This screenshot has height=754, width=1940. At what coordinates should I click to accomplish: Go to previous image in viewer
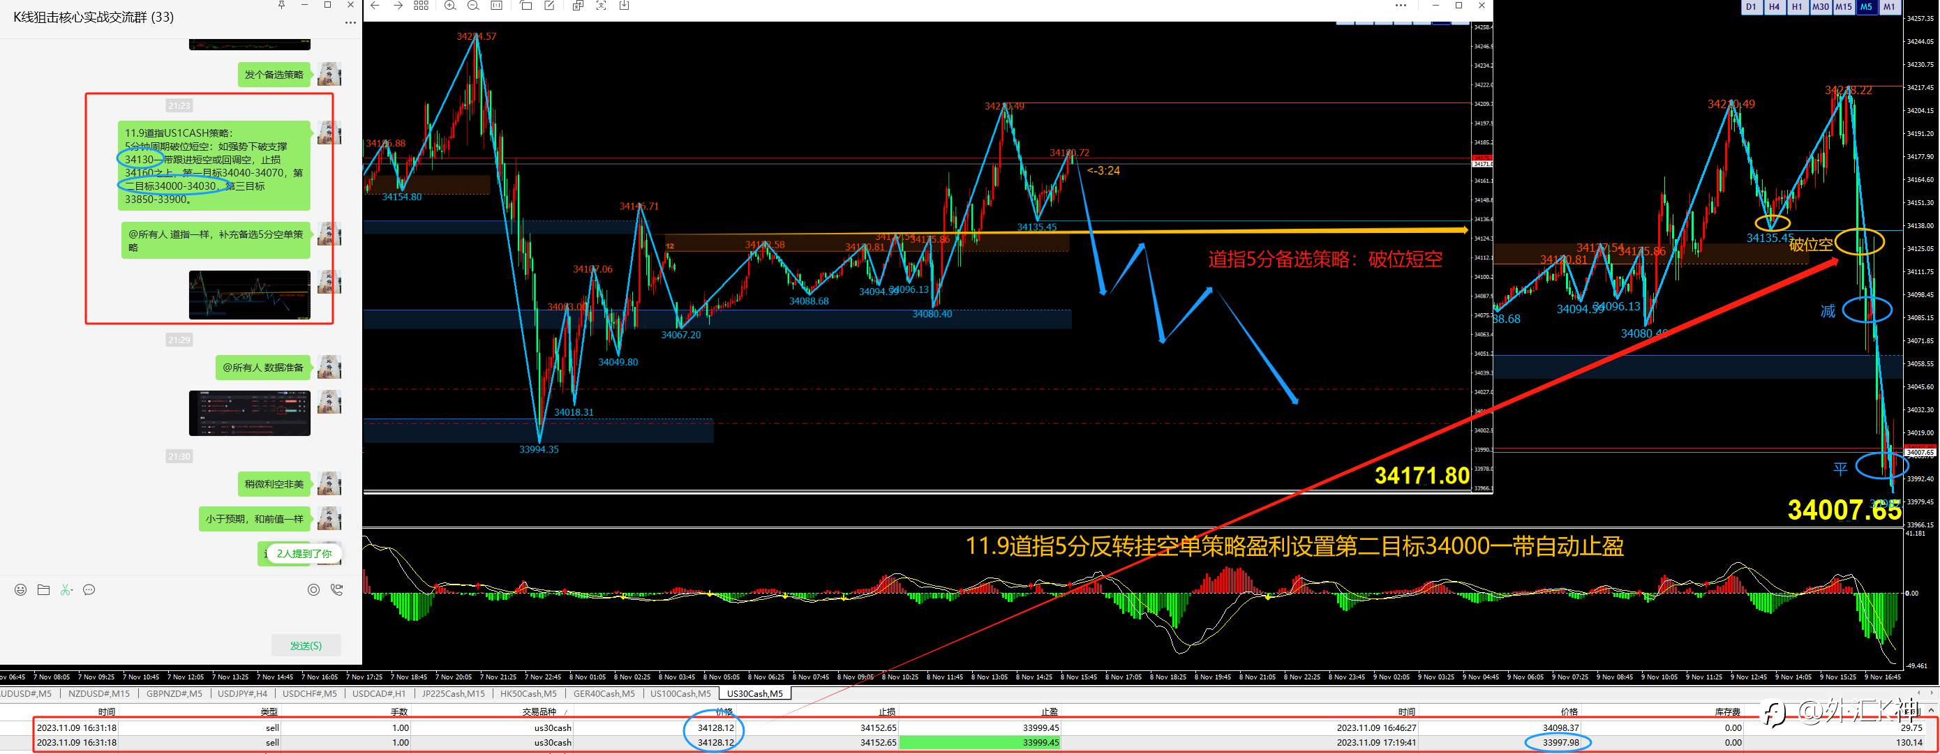[374, 6]
